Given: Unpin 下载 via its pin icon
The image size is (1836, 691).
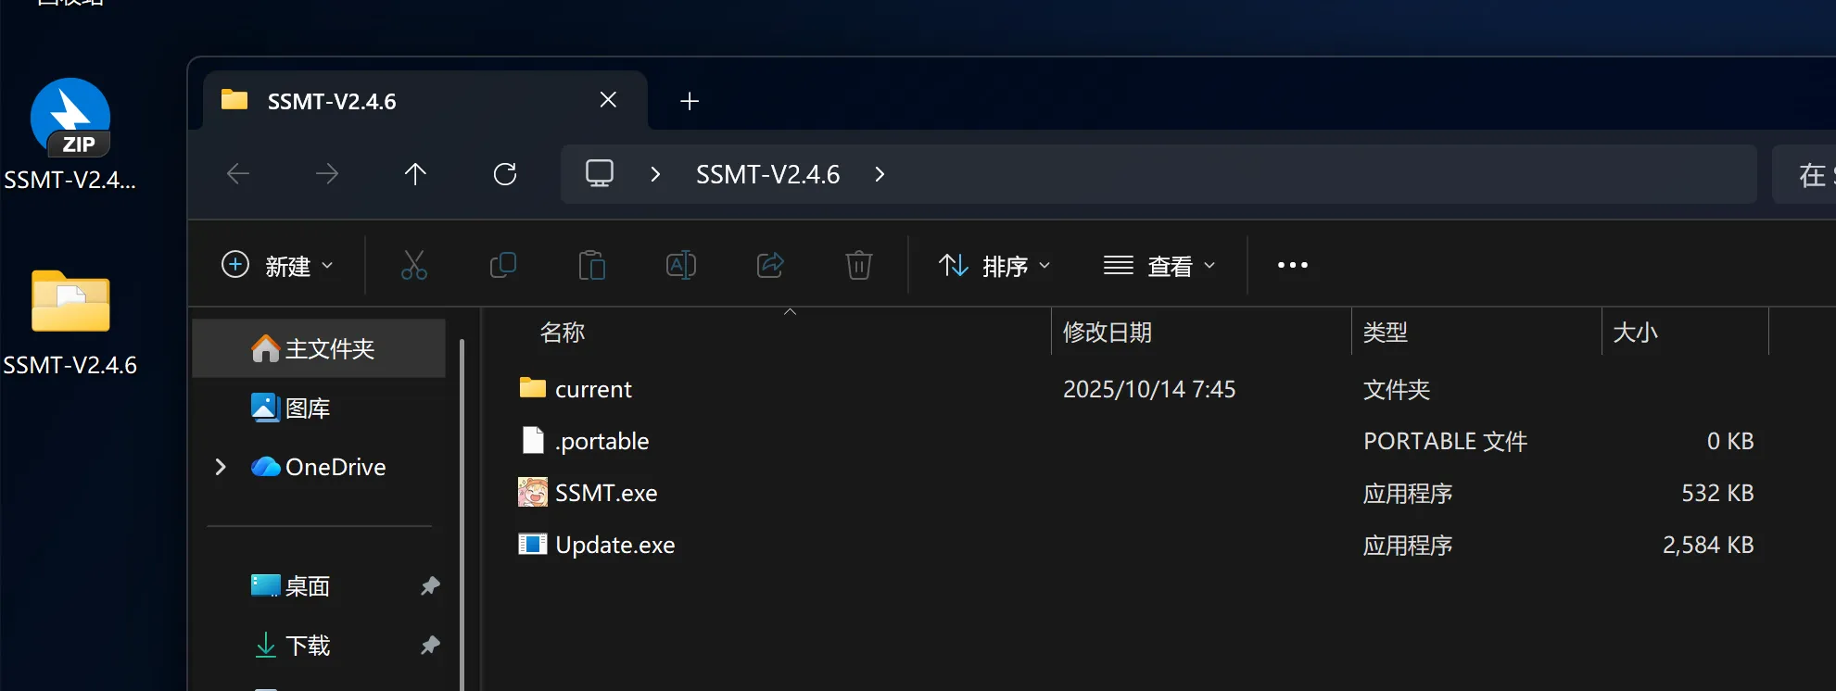Looking at the screenshot, I should (x=430, y=645).
